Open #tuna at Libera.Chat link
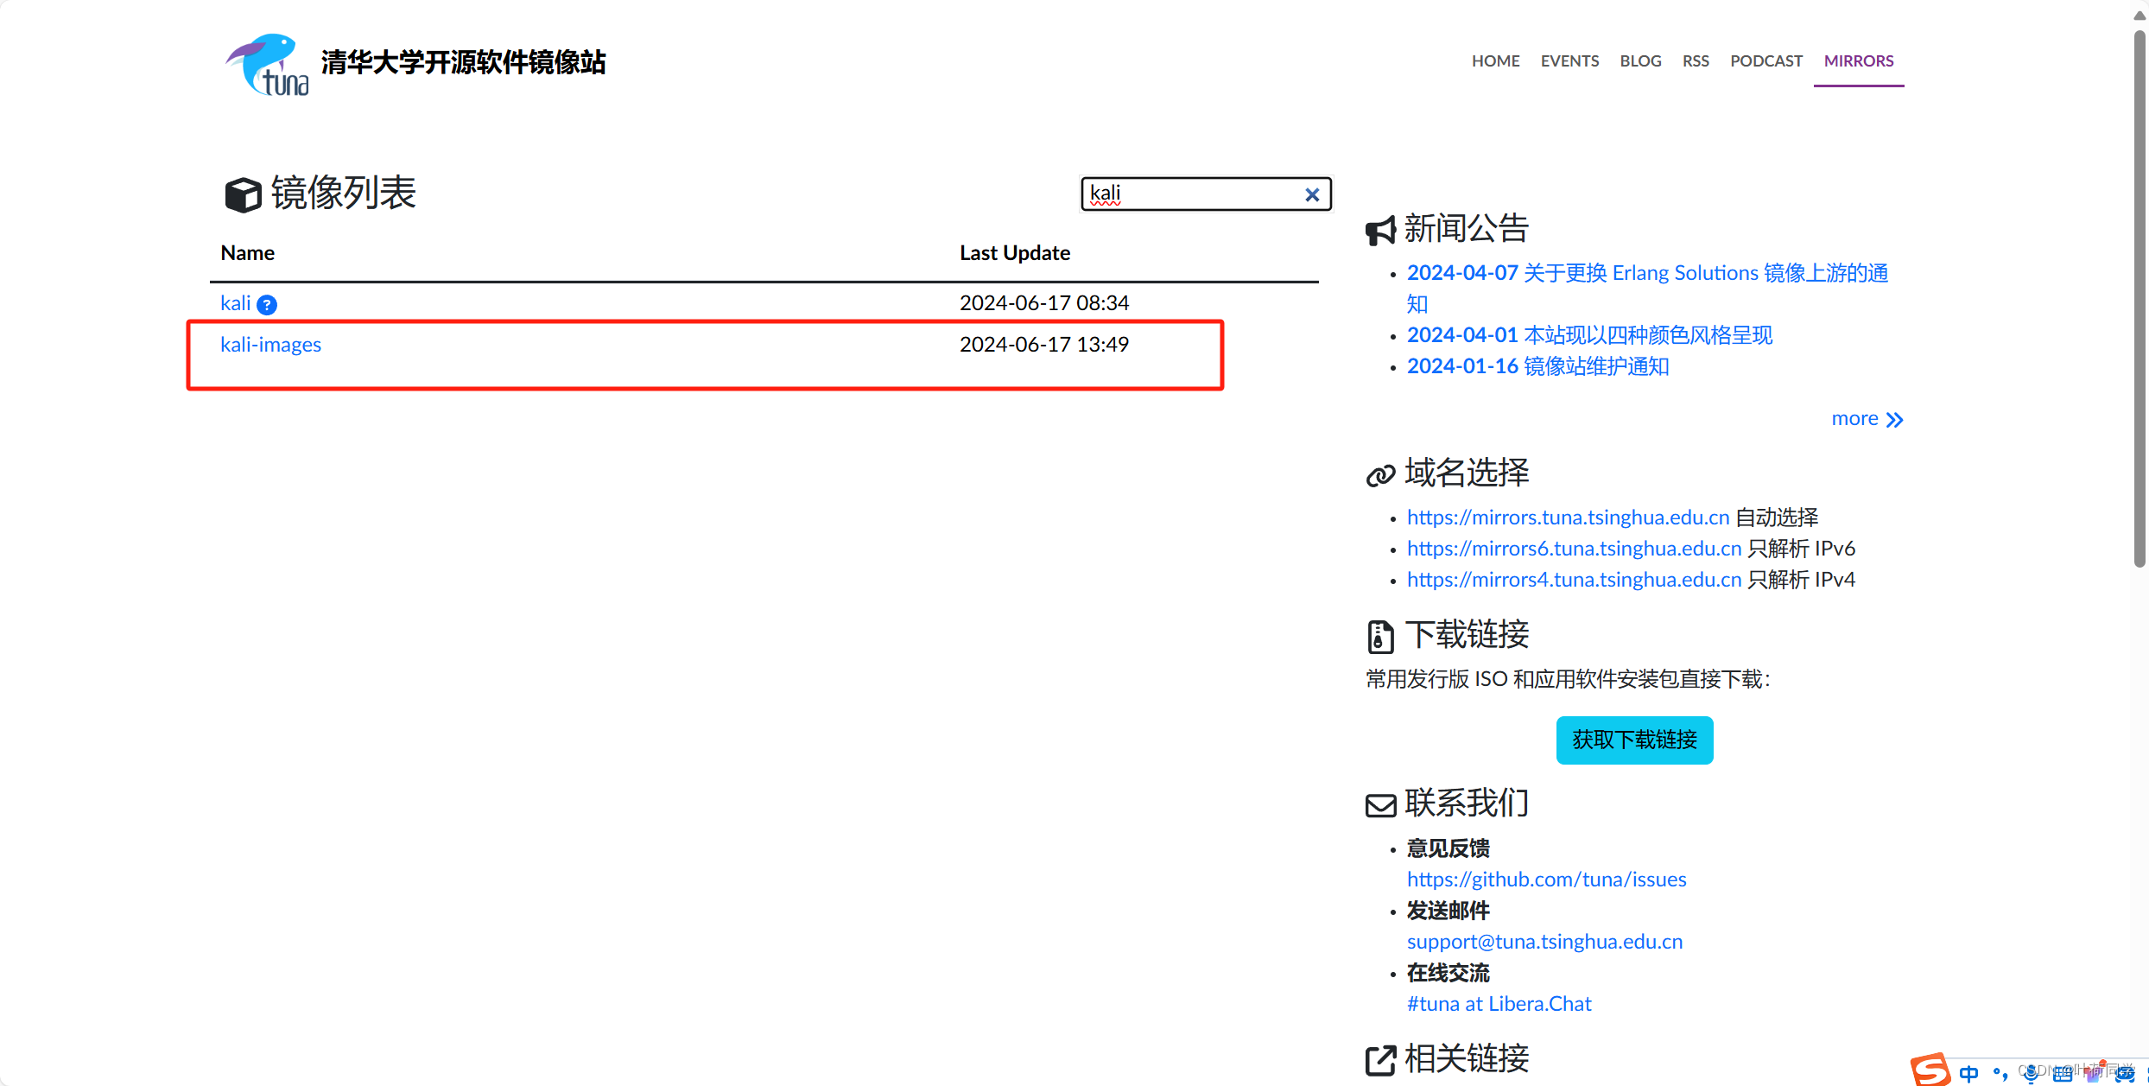Screen dimensions: 2149x1086 pyautogui.click(x=1499, y=1004)
